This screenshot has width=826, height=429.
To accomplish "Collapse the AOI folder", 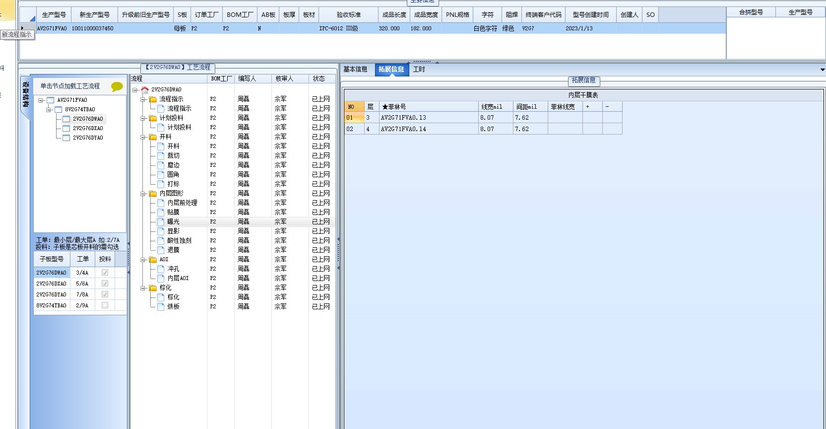I will click(143, 260).
